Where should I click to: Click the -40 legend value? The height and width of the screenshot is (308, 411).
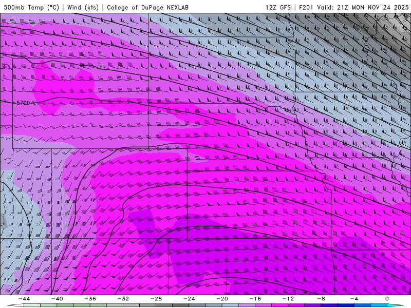point(57,299)
